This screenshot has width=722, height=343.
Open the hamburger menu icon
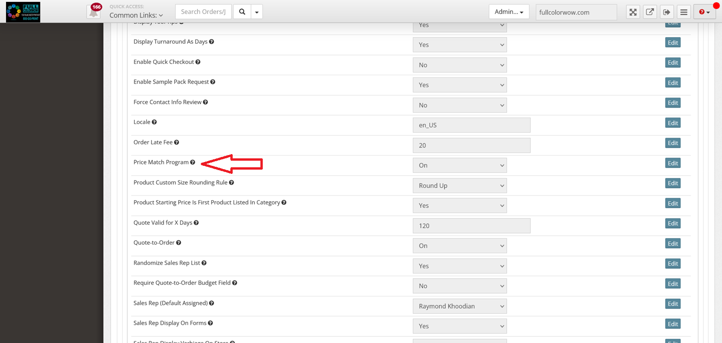point(684,12)
